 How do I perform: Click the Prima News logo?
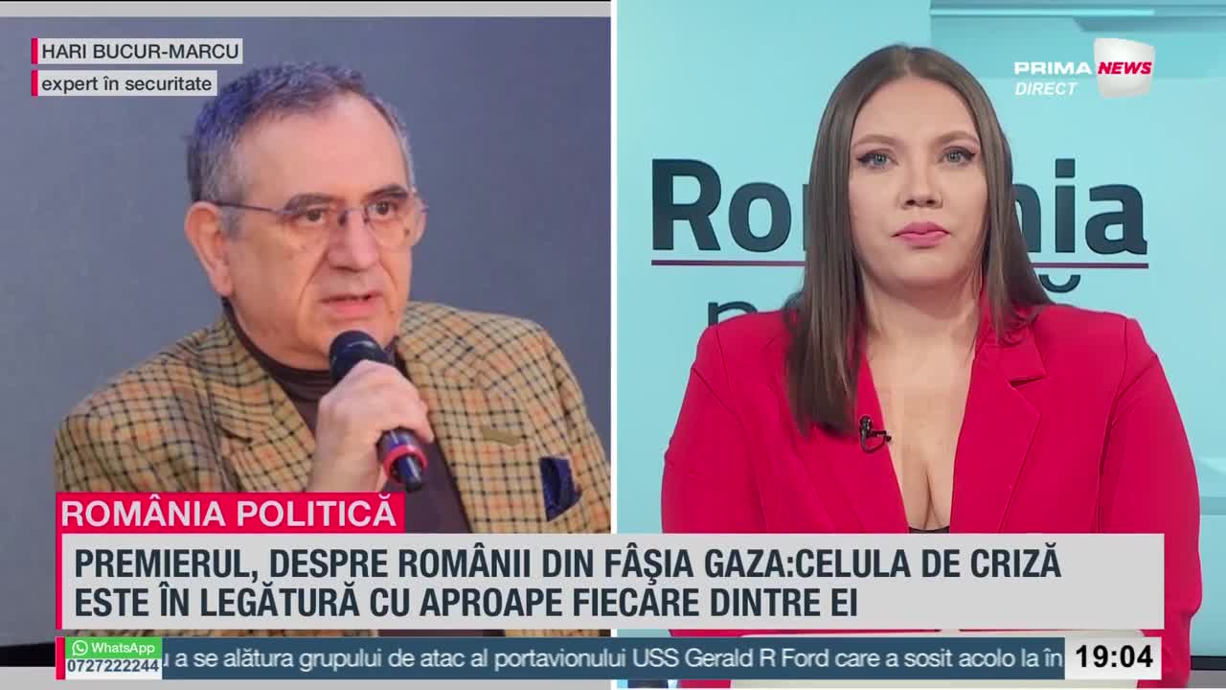click(1084, 68)
